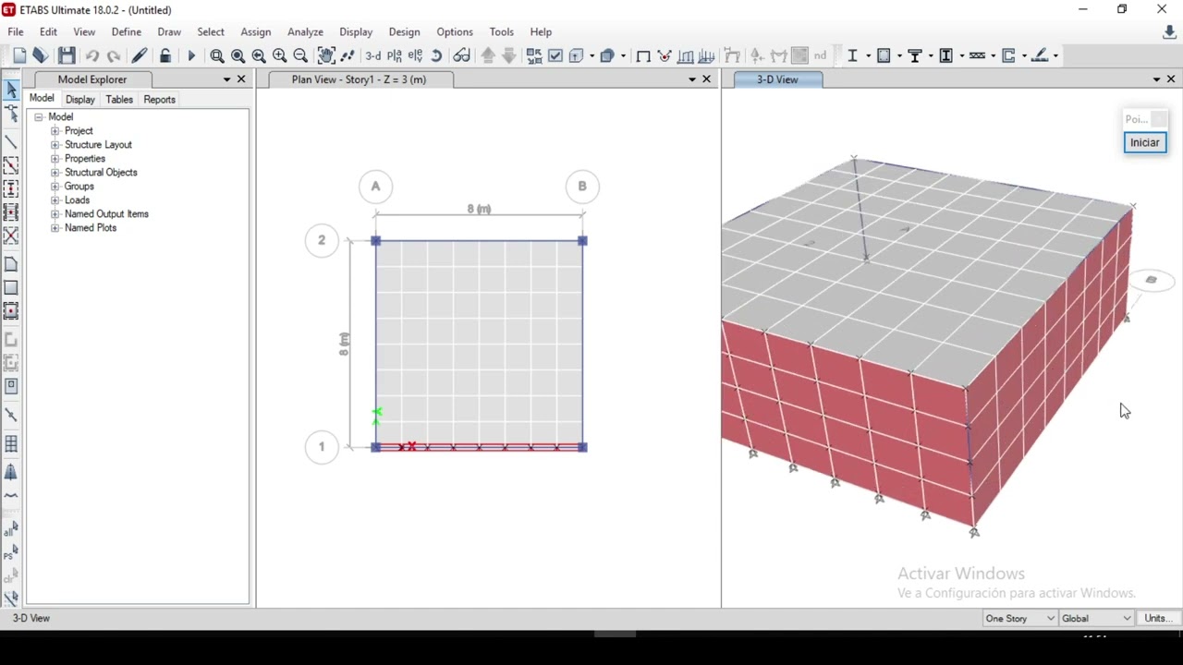Click the Zoom Out icon

(x=300, y=56)
